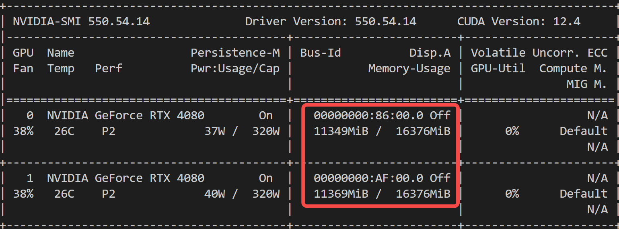Click the Bus-Id column header

(321, 53)
